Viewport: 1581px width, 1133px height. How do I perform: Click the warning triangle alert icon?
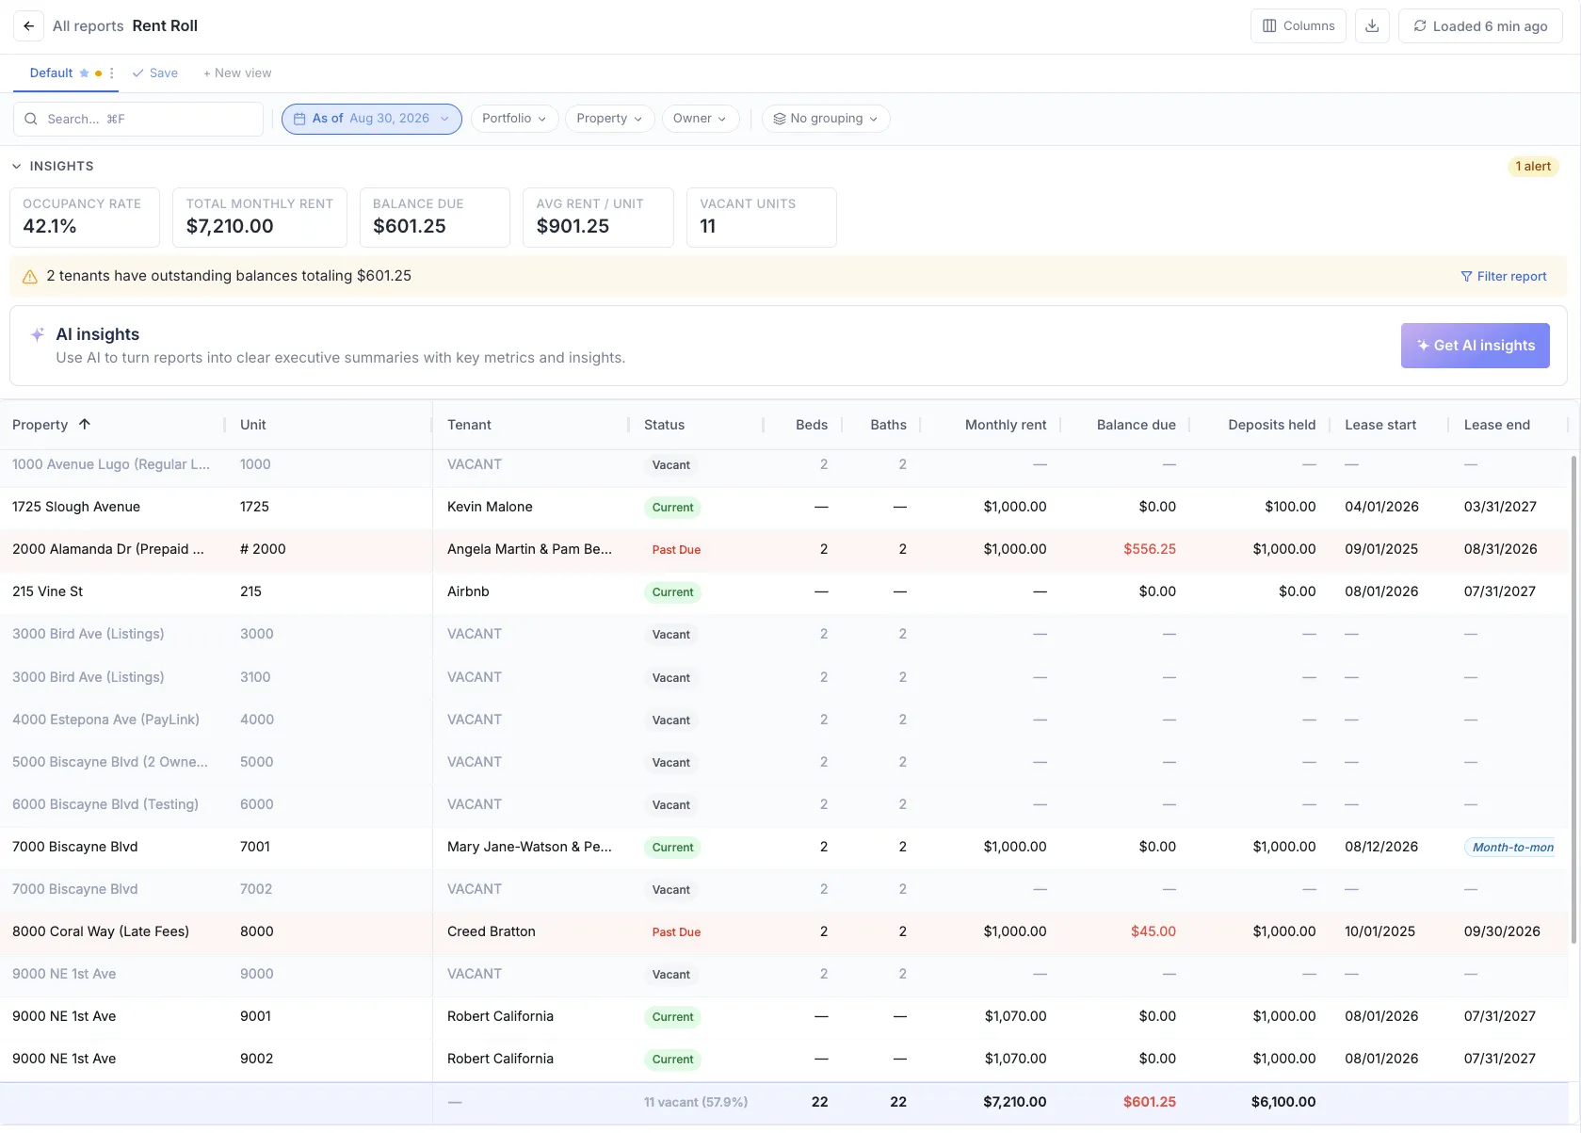pos(30,277)
